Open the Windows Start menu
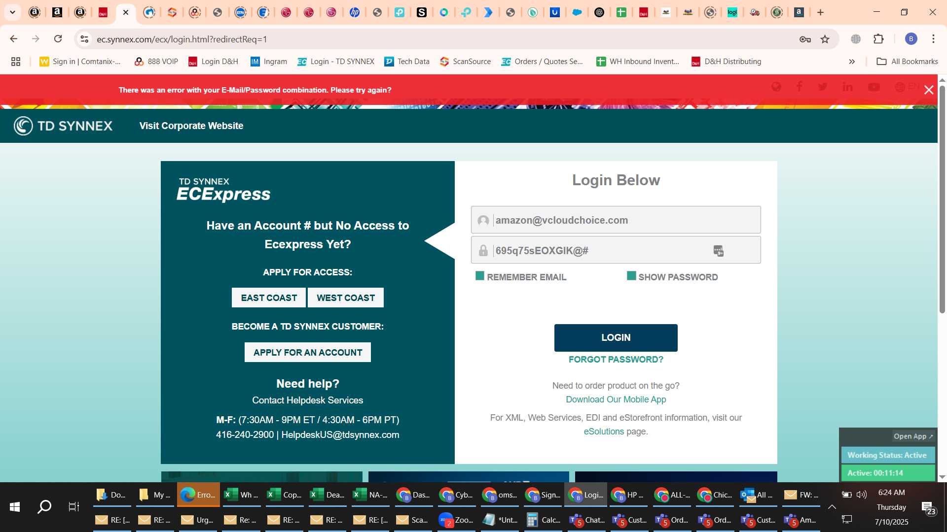 15,506
